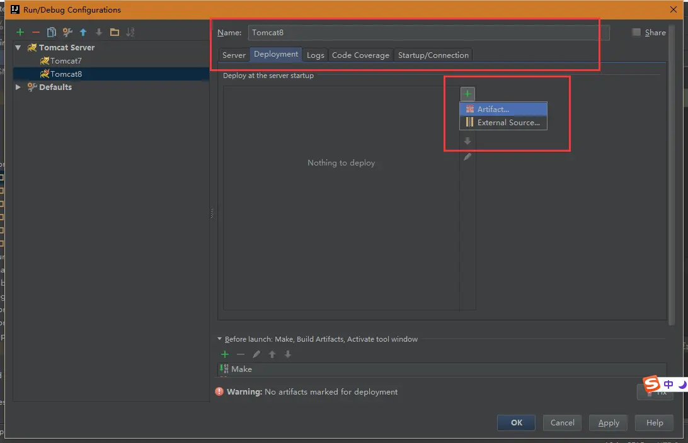The image size is (688, 443).
Task: Click the Name input field
Action: (428, 33)
